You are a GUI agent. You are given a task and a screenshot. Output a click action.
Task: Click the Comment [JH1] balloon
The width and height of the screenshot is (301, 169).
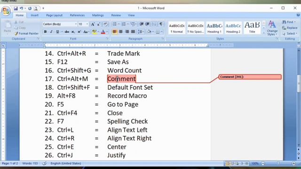(x=250, y=77)
